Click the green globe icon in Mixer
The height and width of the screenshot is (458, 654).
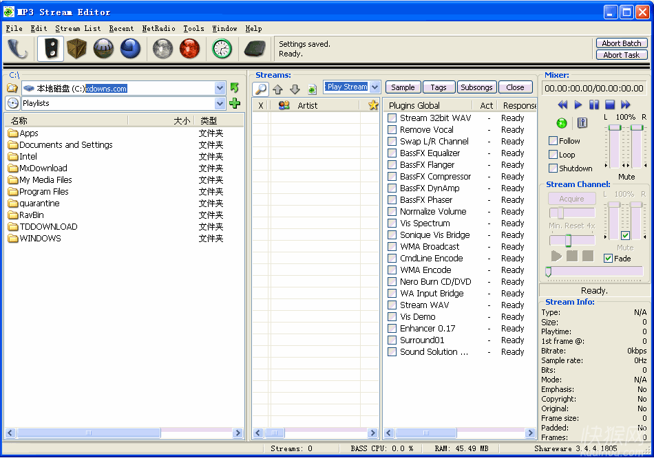pyautogui.click(x=562, y=123)
